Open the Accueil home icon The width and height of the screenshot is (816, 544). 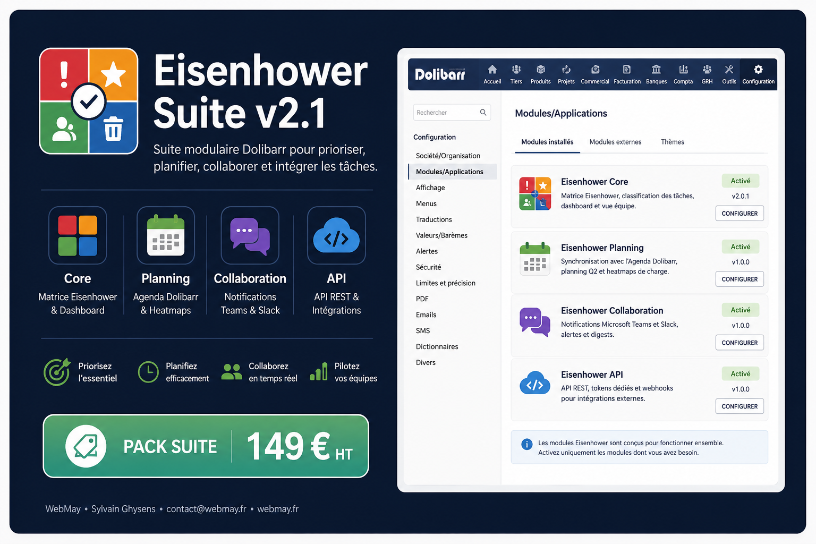[492, 70]
